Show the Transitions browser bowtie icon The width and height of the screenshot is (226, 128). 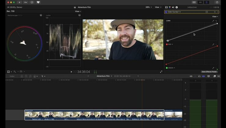pos(219,76)
